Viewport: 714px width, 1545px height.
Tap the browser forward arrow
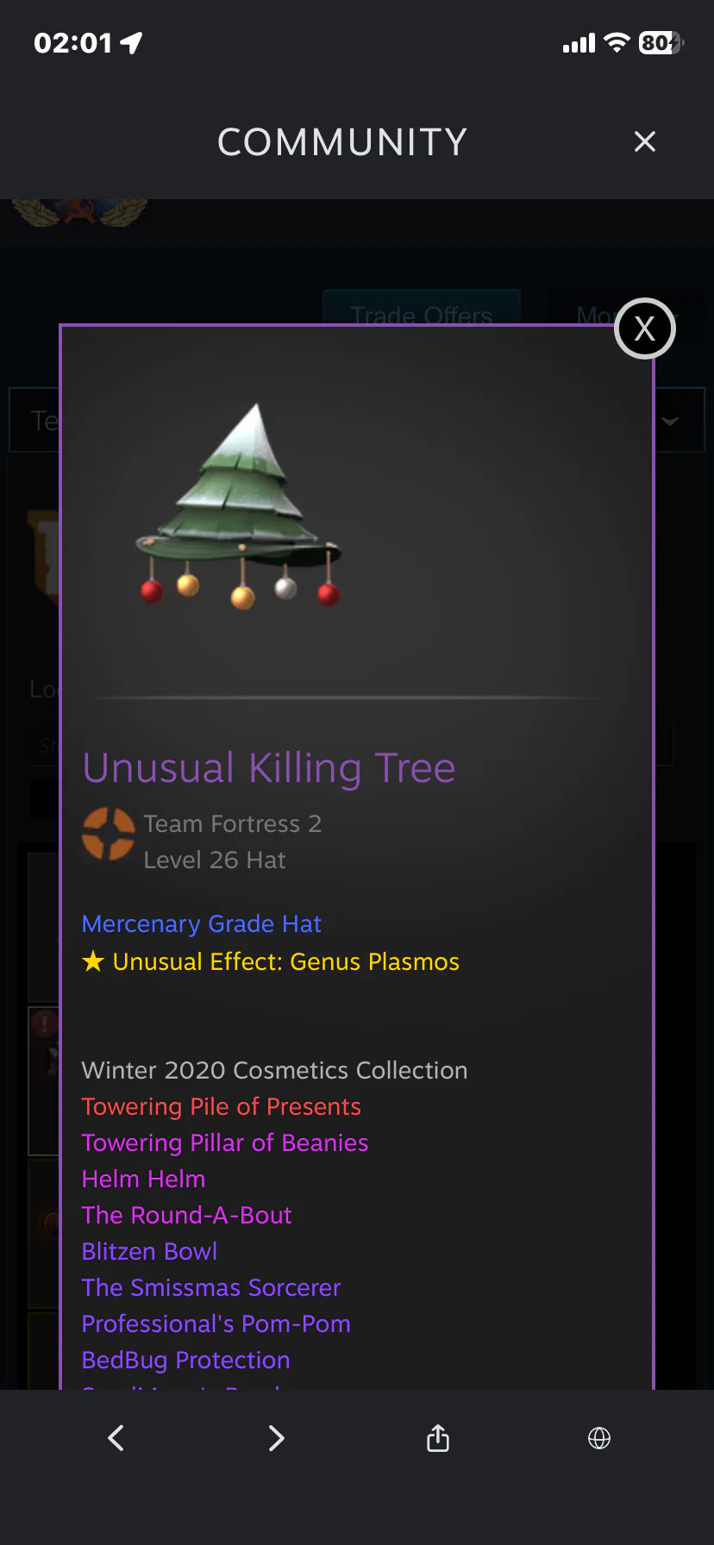click(276, 1437)
